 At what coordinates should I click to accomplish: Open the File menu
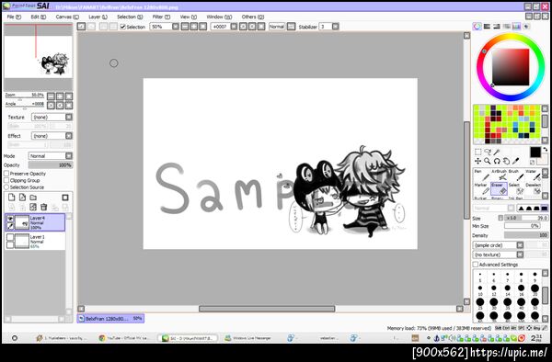(14, 17)
